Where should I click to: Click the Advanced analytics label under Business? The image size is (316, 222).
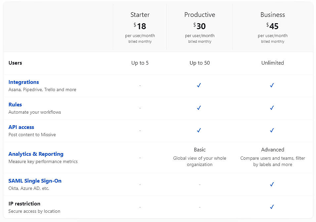point(272,149)
